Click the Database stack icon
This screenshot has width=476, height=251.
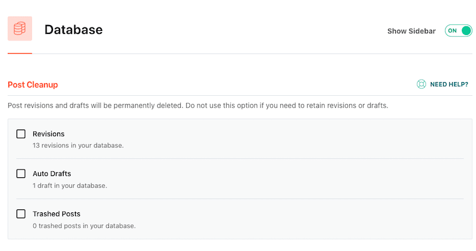[x=20, y=29]
